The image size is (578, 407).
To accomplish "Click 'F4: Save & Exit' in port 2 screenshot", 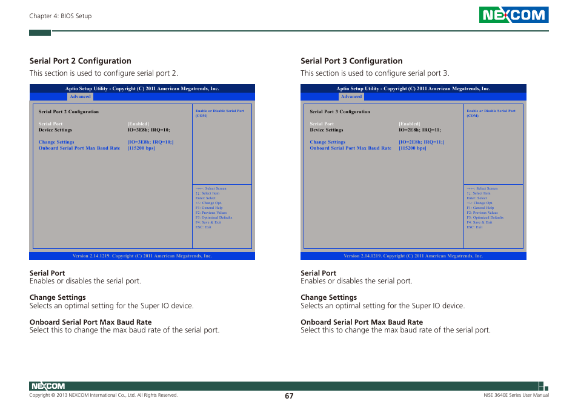I will point(208,222).
